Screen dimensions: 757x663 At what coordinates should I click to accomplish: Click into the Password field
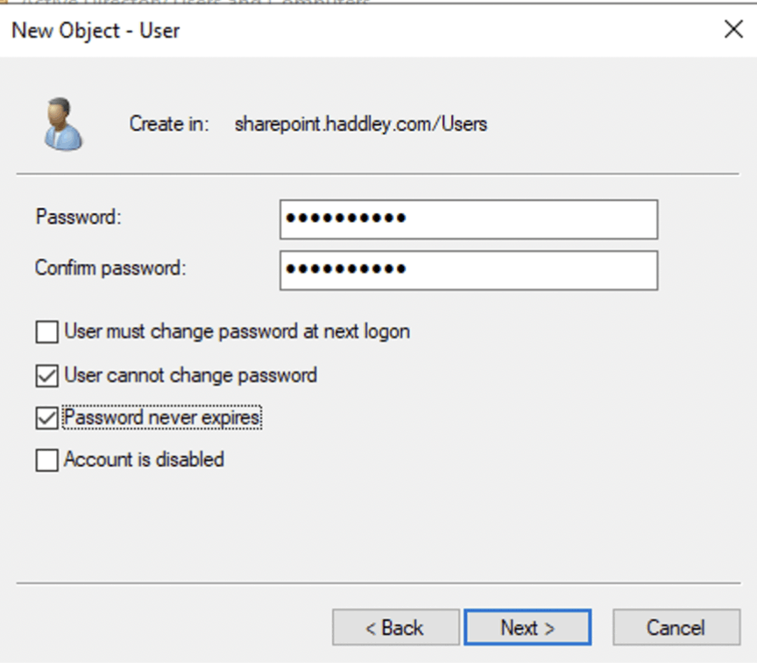click(x=468, y=219)
